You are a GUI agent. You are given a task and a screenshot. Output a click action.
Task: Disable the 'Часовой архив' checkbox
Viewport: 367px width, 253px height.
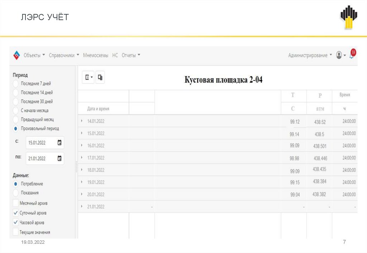click(15, 222)
